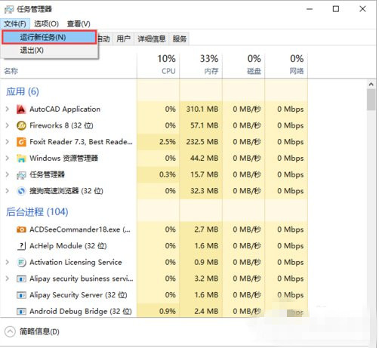The image size is (379, 348).
Task: Click the Windows 资源管理器 folder icon
Action: [x=21, y=159]
